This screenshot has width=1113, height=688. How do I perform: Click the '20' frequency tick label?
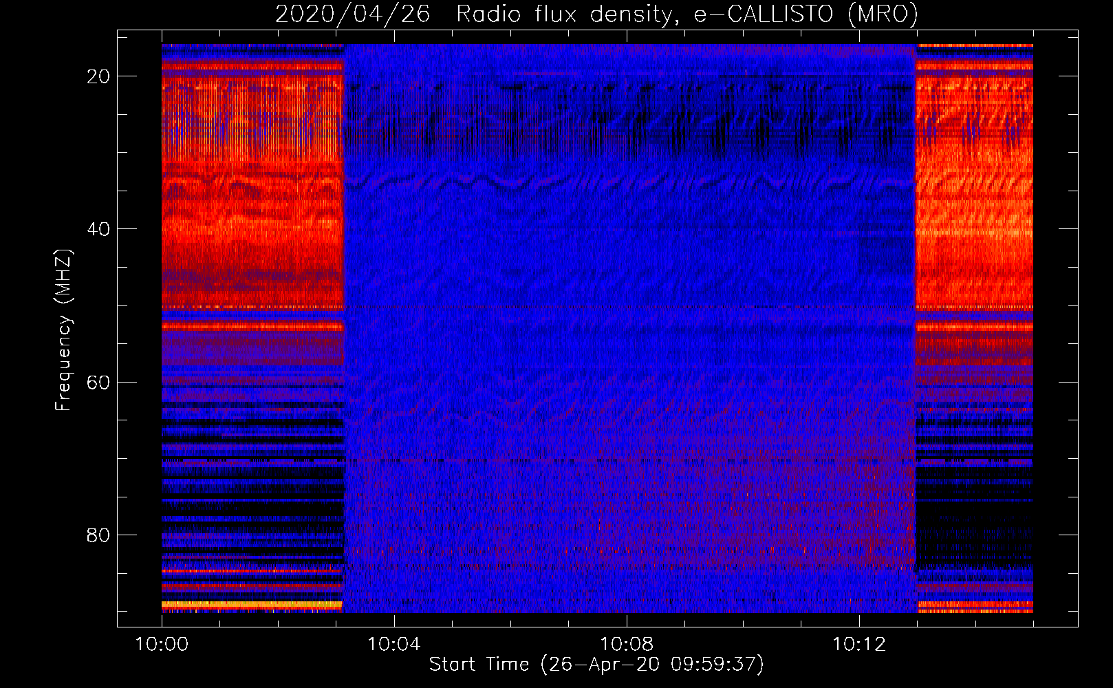click(98, 76)
